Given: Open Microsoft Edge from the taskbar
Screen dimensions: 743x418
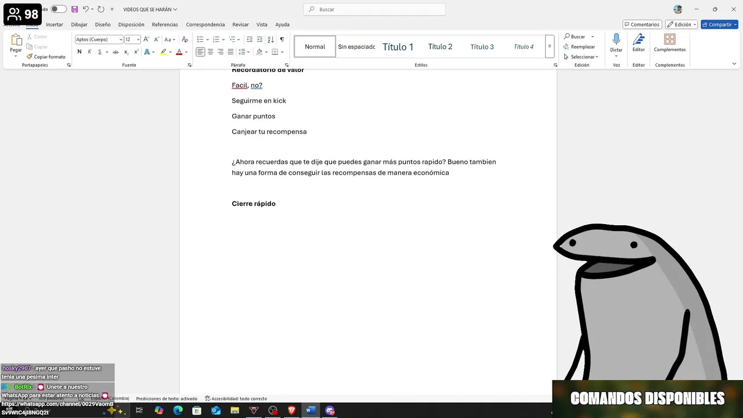Looking at the screenshot, I should pos(178,410).
